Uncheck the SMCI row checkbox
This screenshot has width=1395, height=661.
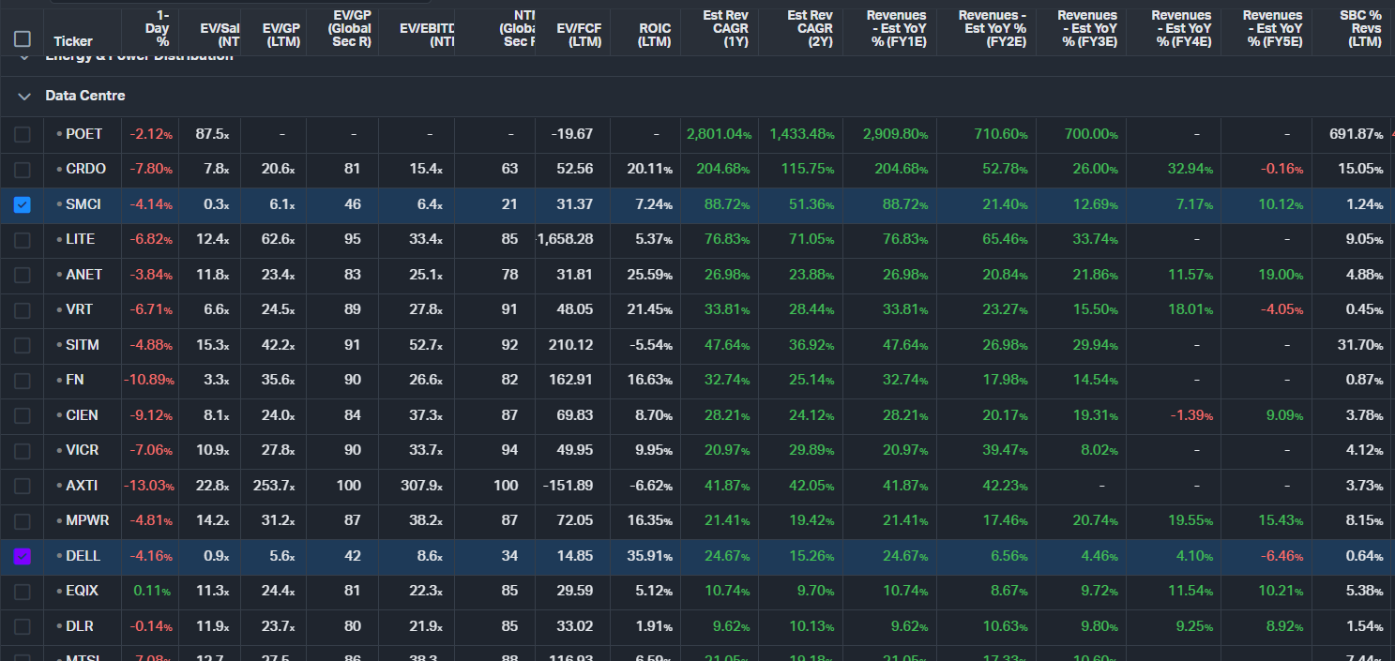pos(23,204)
